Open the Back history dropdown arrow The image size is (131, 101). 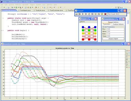(61, 7)
